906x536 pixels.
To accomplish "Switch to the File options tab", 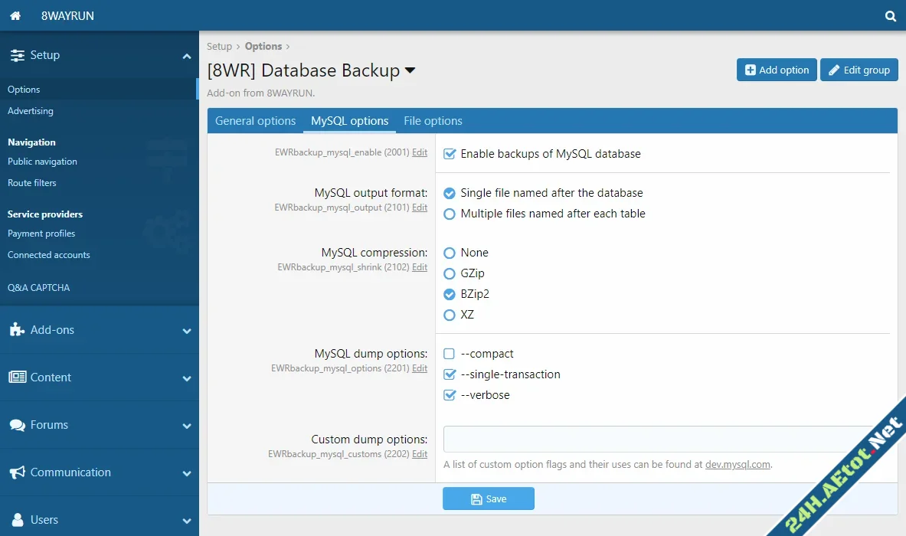I will click(x=433, y=120).
